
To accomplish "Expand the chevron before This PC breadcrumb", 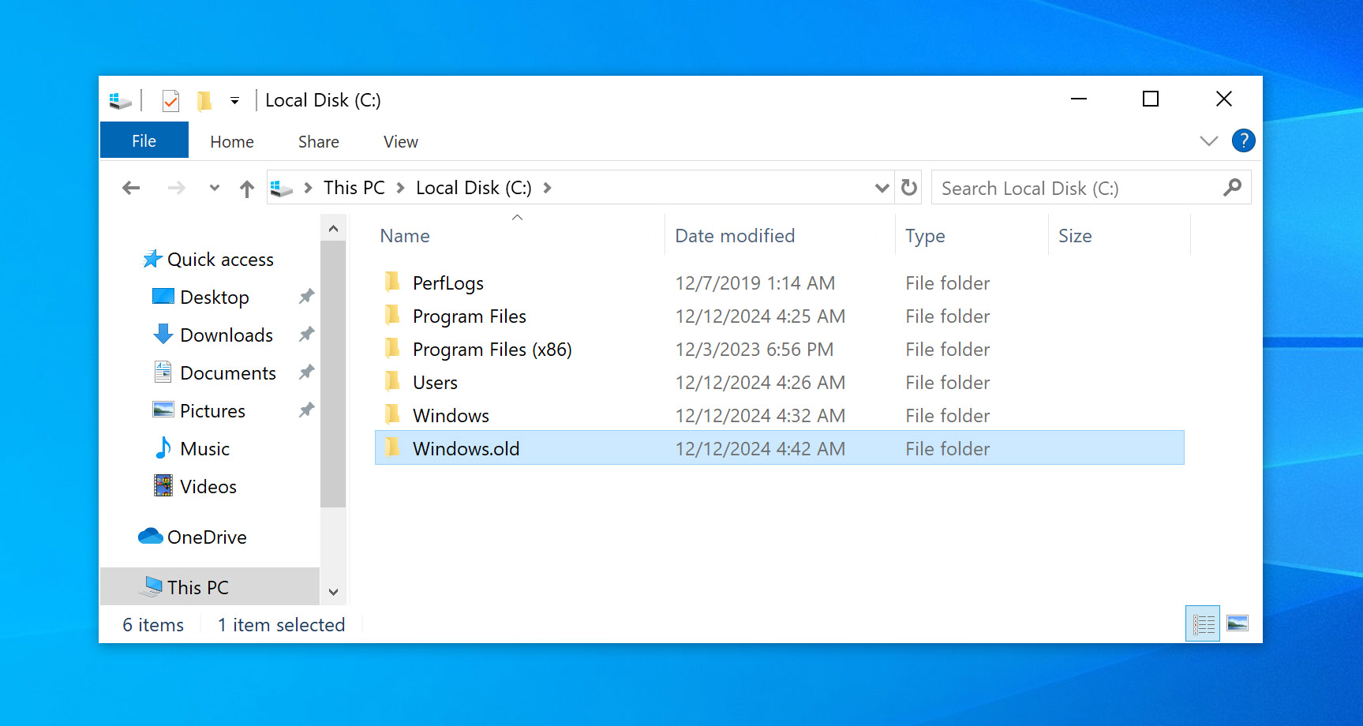I will (x=308, y=188).
